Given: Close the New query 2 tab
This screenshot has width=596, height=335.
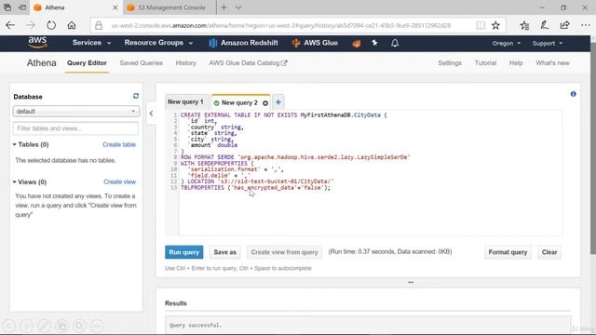Looking at the screenshot, I should coord(265,103).
